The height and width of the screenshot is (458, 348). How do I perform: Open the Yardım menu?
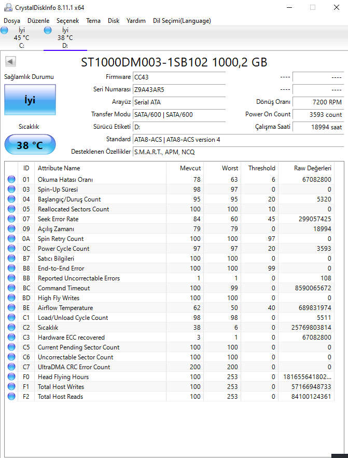click(x=136, y=21)
